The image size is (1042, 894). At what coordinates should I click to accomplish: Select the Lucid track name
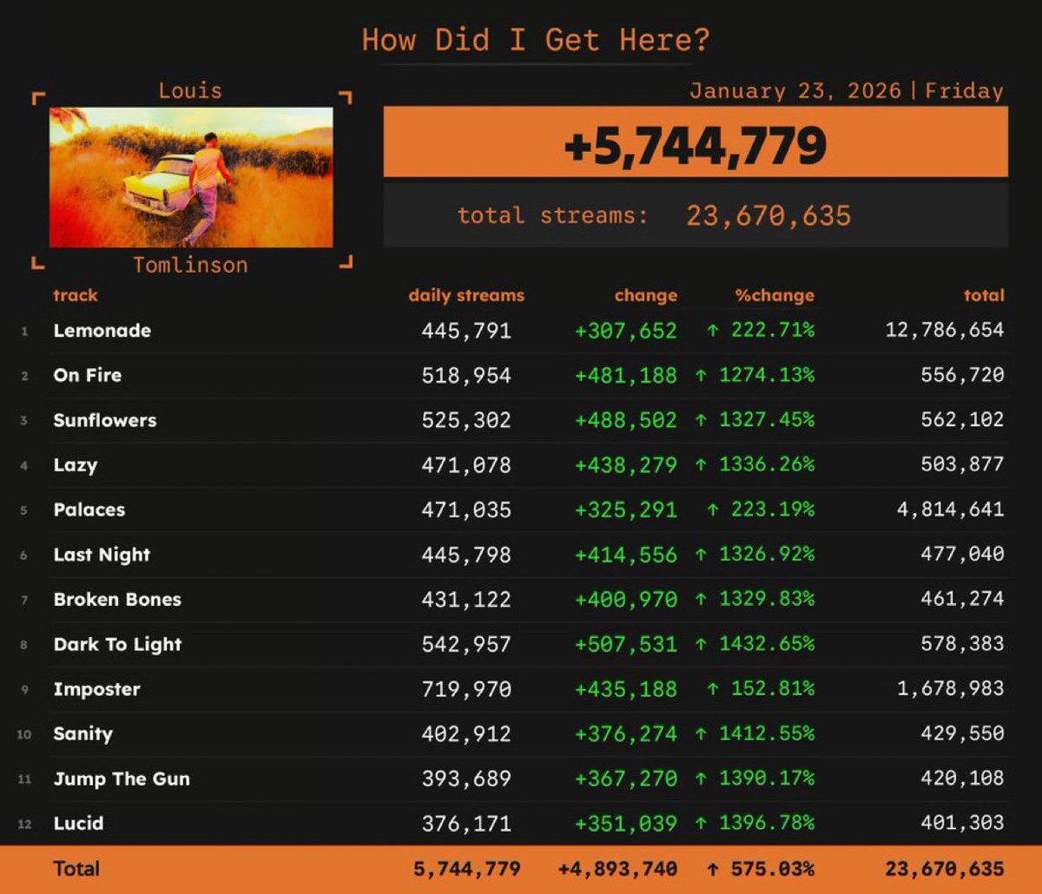79,823
